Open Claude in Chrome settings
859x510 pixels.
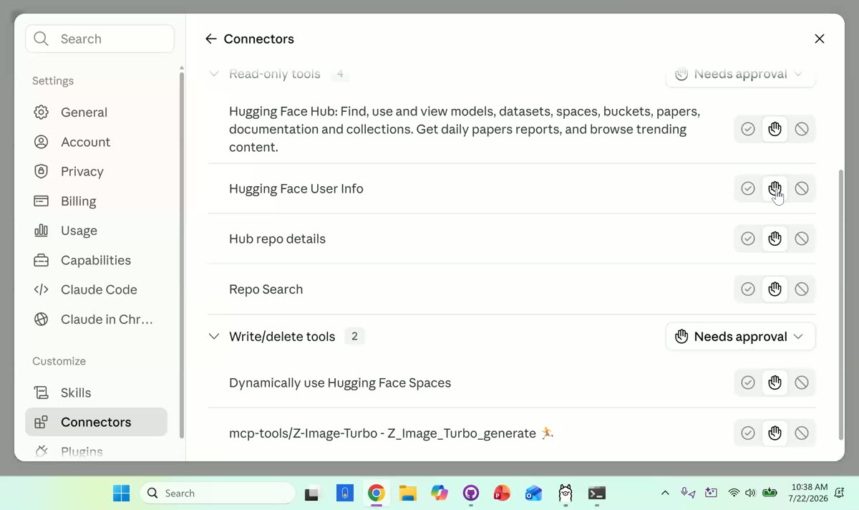coord(96,319)
